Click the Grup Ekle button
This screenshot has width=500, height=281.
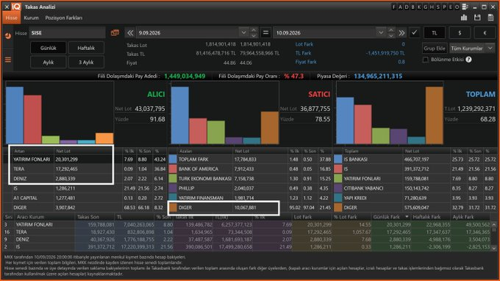(435, 49)
